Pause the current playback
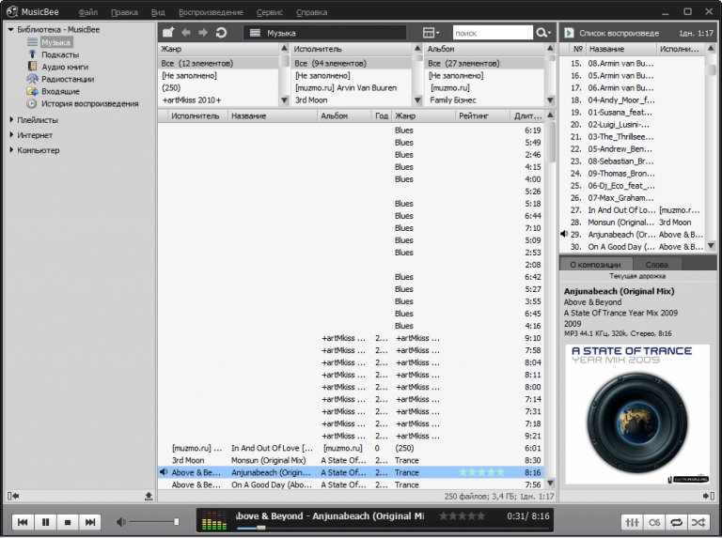Viewport: 722px width, 538px height. point(45,522)
